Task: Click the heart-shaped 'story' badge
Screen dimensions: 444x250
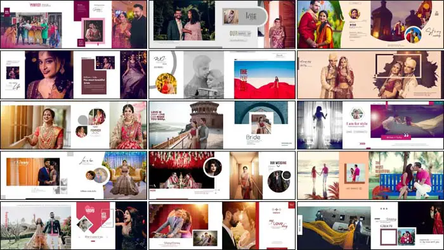Action: [x=90, y=210]
